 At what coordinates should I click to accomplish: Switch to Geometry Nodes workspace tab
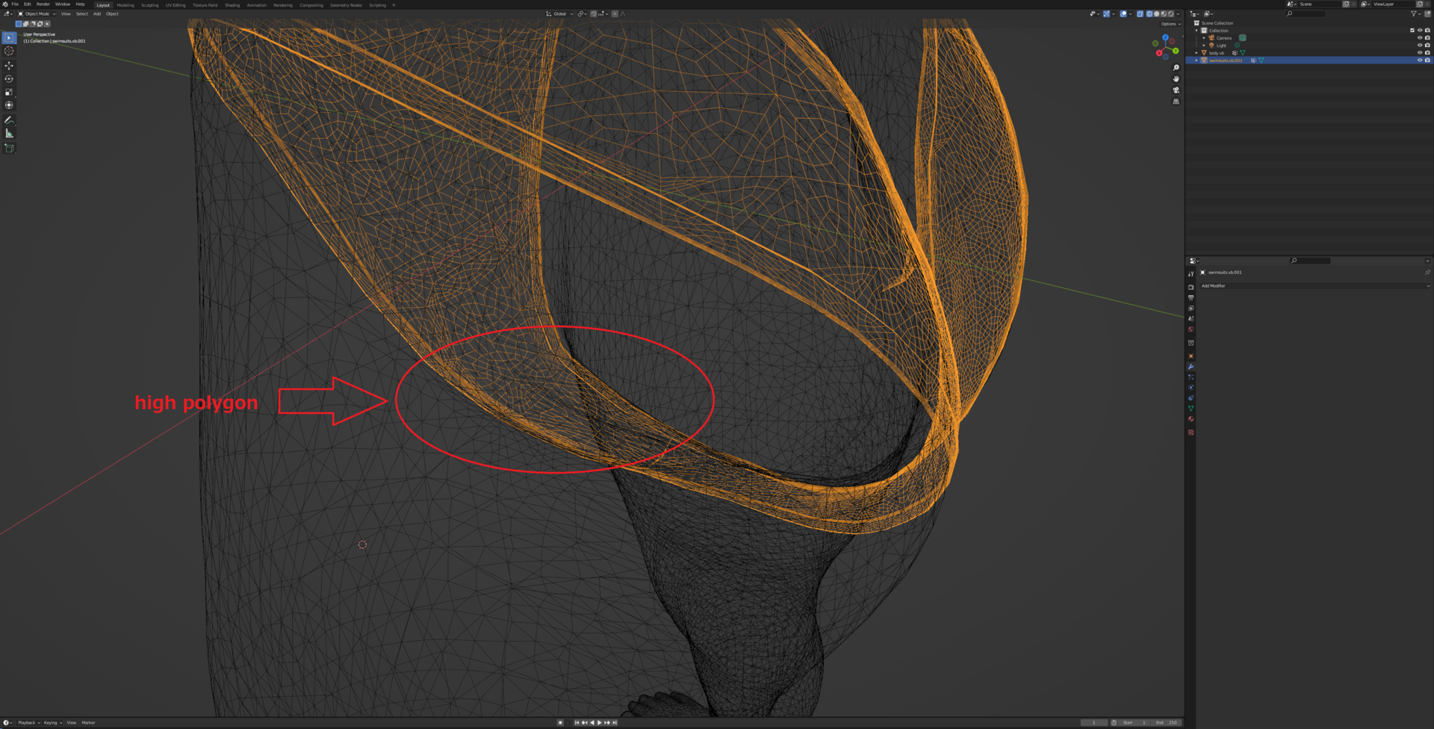[x=346, y=5]
